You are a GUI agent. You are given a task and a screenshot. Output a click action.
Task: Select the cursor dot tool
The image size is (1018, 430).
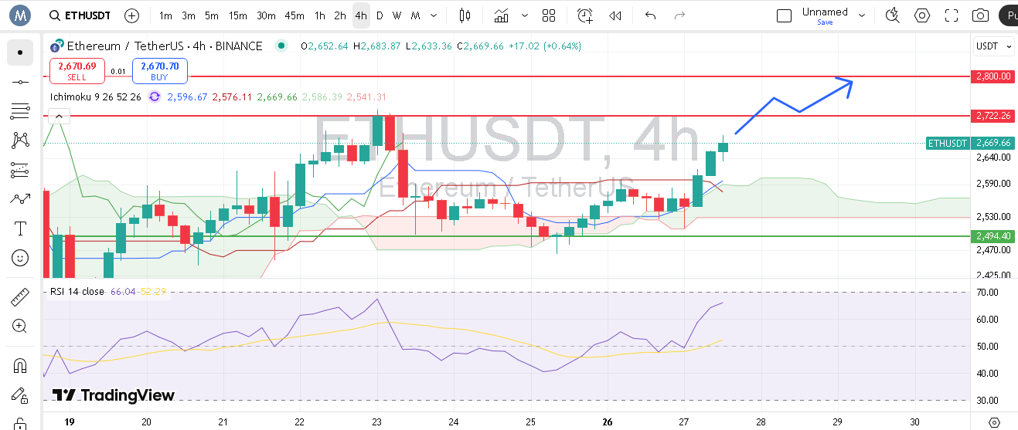tap(20, 52)
